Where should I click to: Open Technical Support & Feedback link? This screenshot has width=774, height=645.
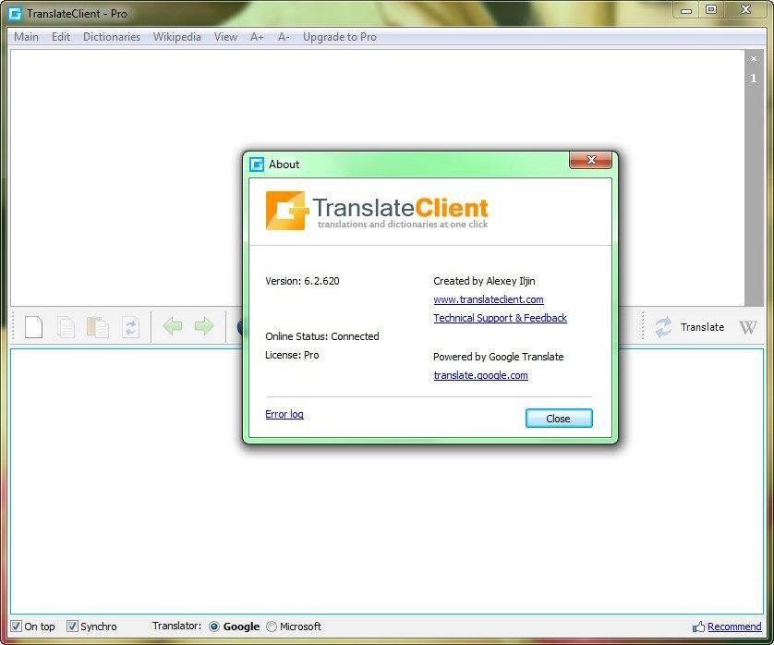coord(500,318)
